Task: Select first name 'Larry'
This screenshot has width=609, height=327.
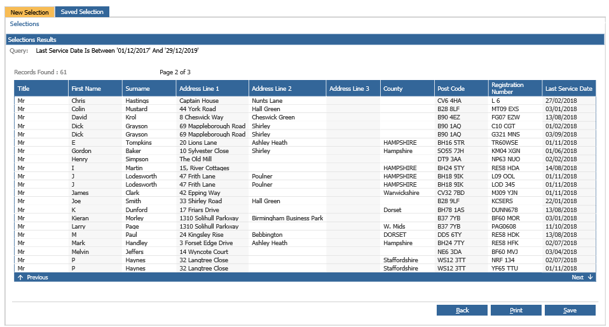Action: 78,227
